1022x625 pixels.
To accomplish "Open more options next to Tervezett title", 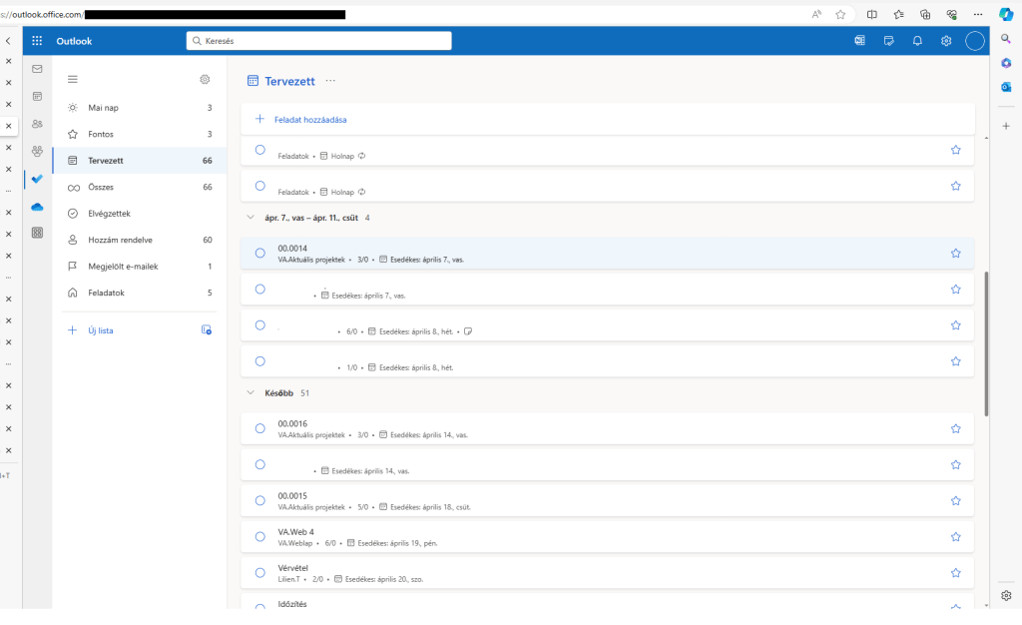I will pos(330,81).
